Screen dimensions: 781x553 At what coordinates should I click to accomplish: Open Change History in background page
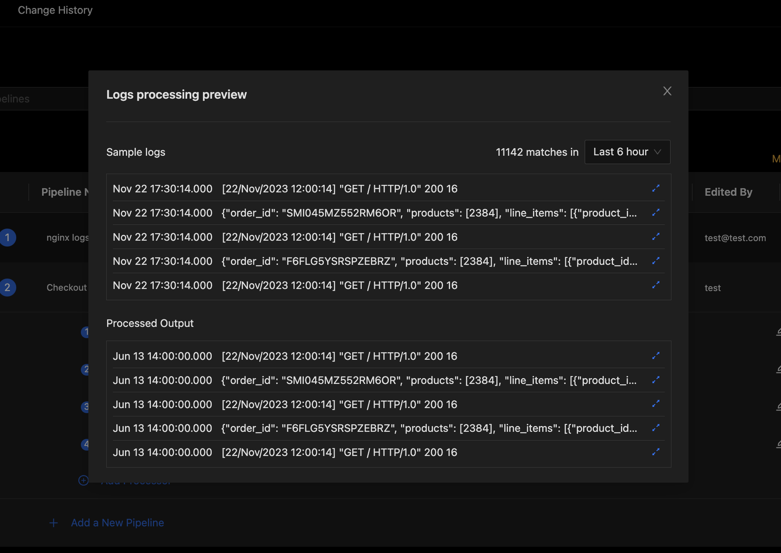pyautogui.click(x=55, y=10)
